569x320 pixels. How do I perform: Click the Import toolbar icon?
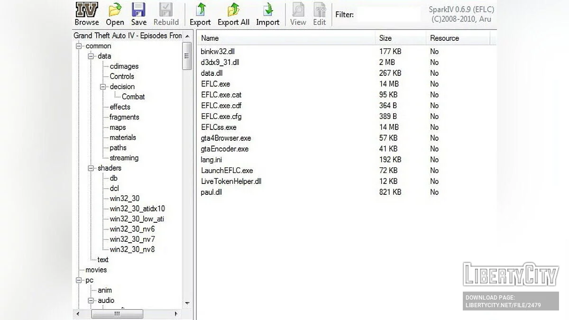point(268,10)
